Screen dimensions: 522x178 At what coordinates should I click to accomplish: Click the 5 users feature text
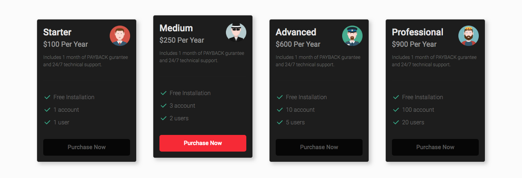[x=295, y=122]
